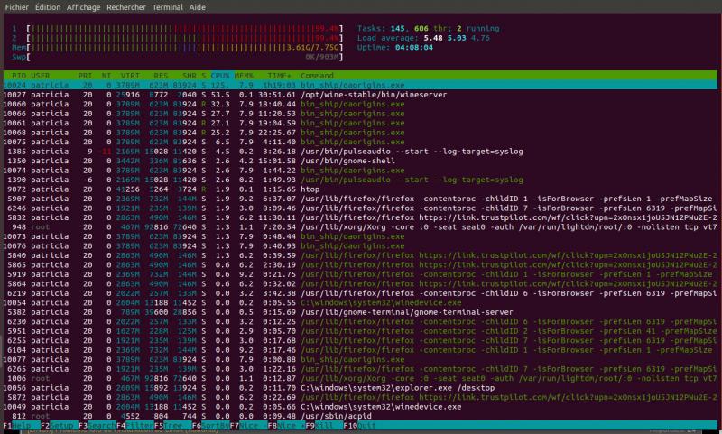The height and width of the screenshot is (434, 722).
Task: Sort by the MEM% column header
Action: 244,76
